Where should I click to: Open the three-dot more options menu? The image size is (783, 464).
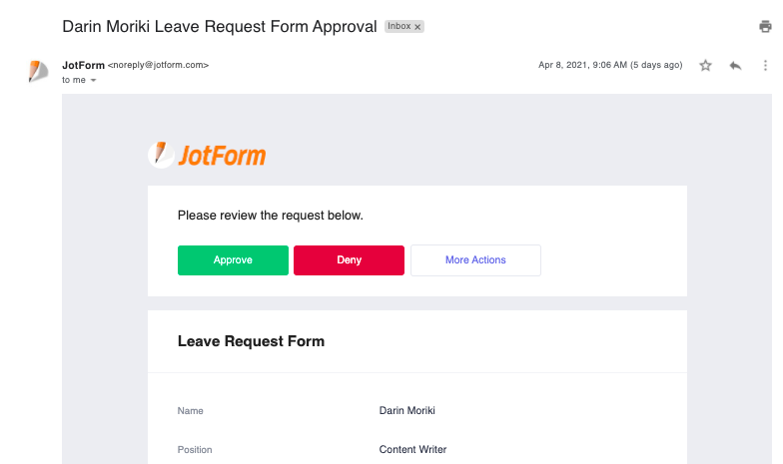pos(766,66)
